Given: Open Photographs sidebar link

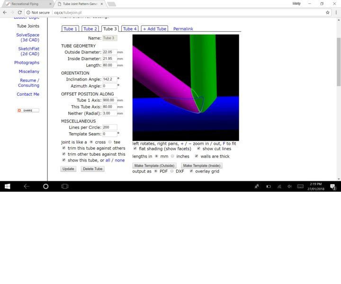Looking at the screenshot, I should coord(27,62).
